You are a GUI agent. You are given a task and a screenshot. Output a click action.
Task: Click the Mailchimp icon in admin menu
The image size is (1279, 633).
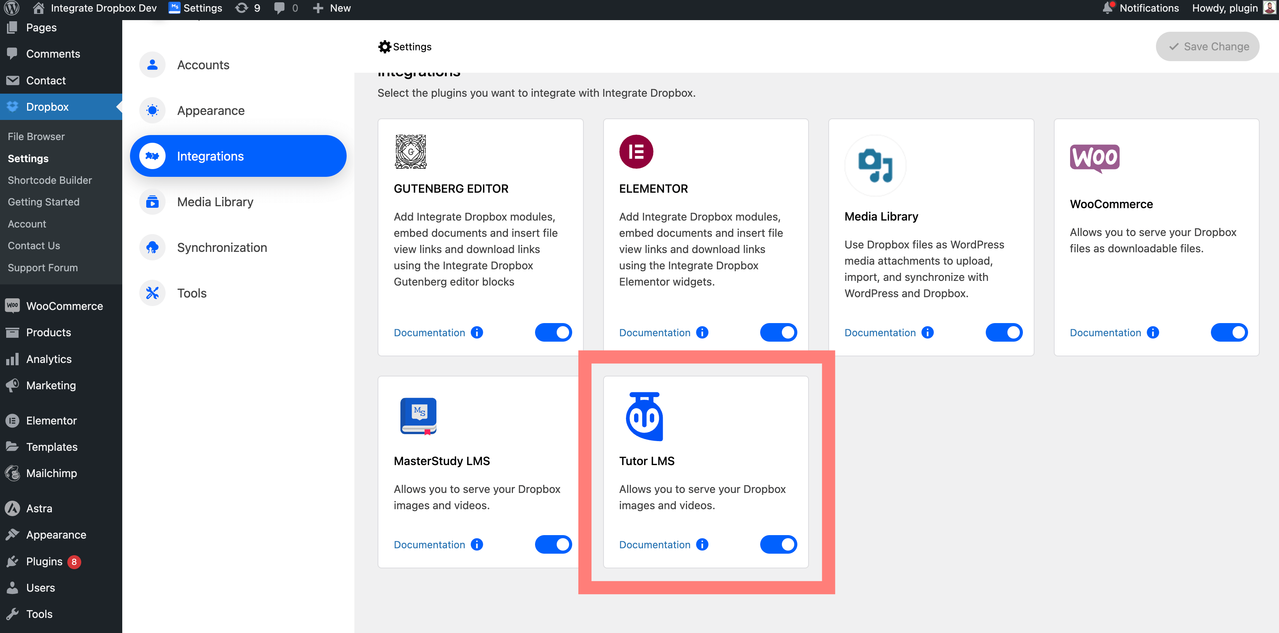12,473
